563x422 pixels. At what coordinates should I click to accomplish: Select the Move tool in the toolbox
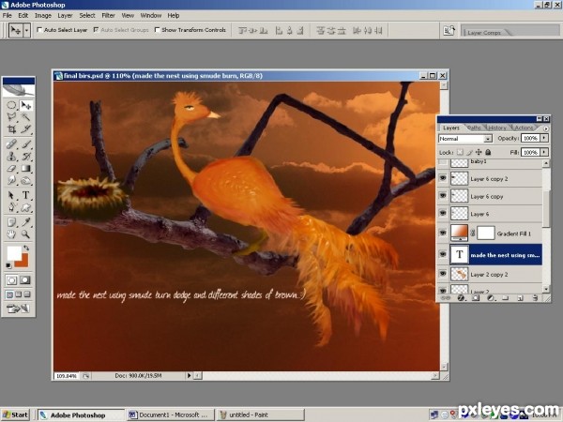26,105
